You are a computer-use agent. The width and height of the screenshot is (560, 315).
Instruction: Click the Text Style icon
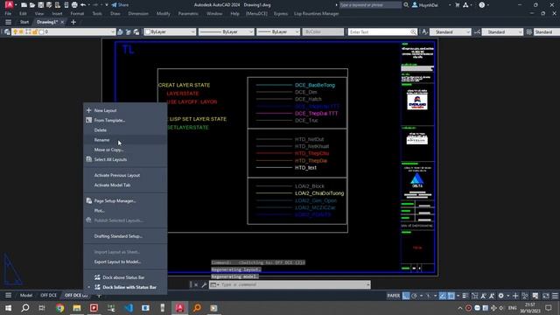pyautogui.click(x=424, y=32)
